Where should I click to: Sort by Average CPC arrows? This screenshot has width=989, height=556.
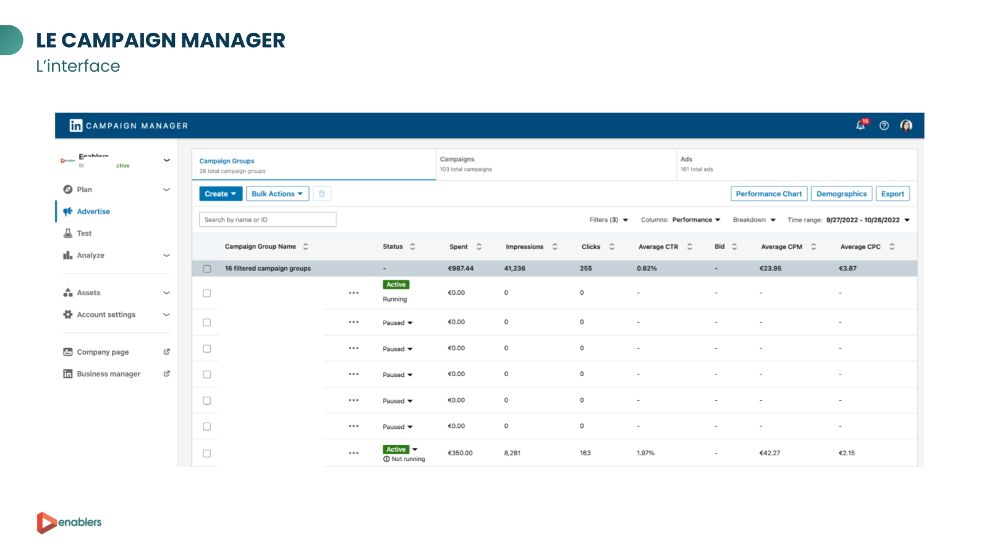pos(892,246)
